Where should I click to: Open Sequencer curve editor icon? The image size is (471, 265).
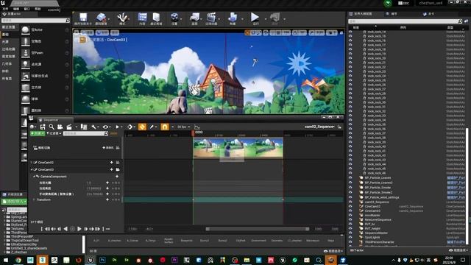click(x=197, y=127)
